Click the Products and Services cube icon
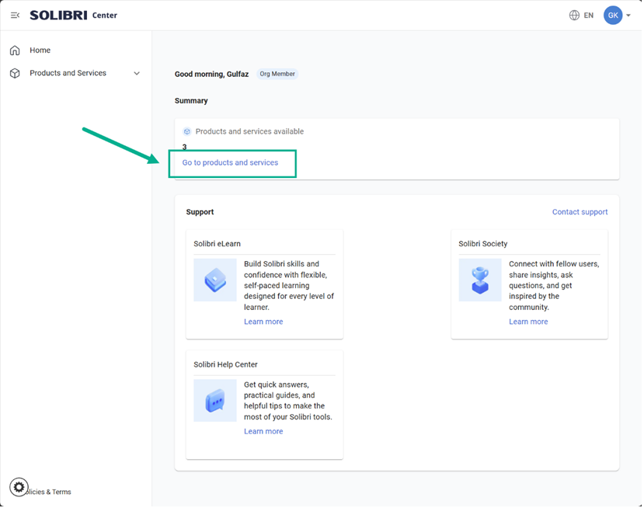 (15, 73)
